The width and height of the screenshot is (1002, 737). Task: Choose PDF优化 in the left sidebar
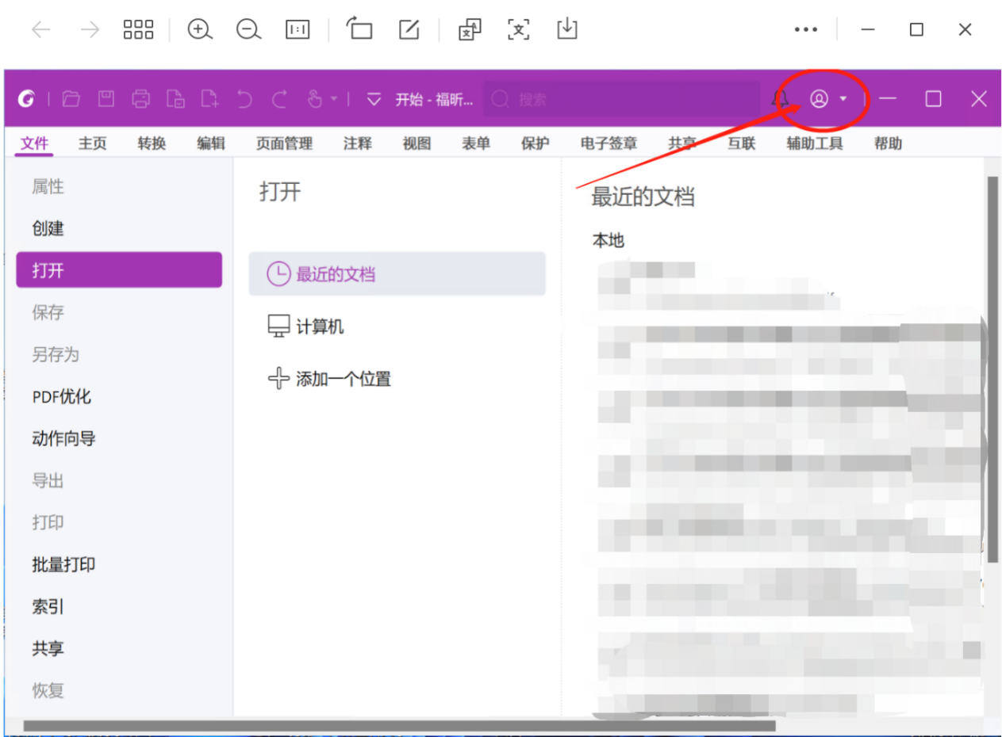(x=62, y=397)
